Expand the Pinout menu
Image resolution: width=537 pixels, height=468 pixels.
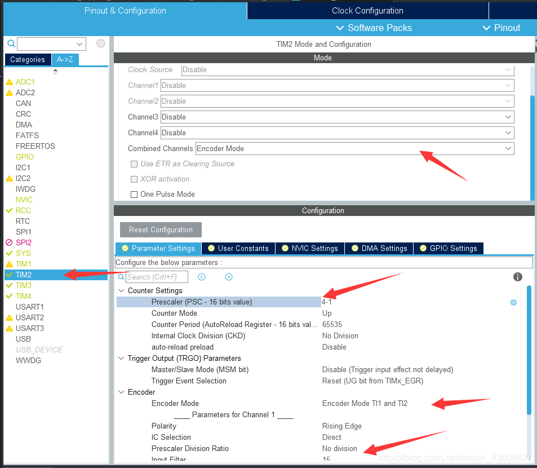click(502, 28)
